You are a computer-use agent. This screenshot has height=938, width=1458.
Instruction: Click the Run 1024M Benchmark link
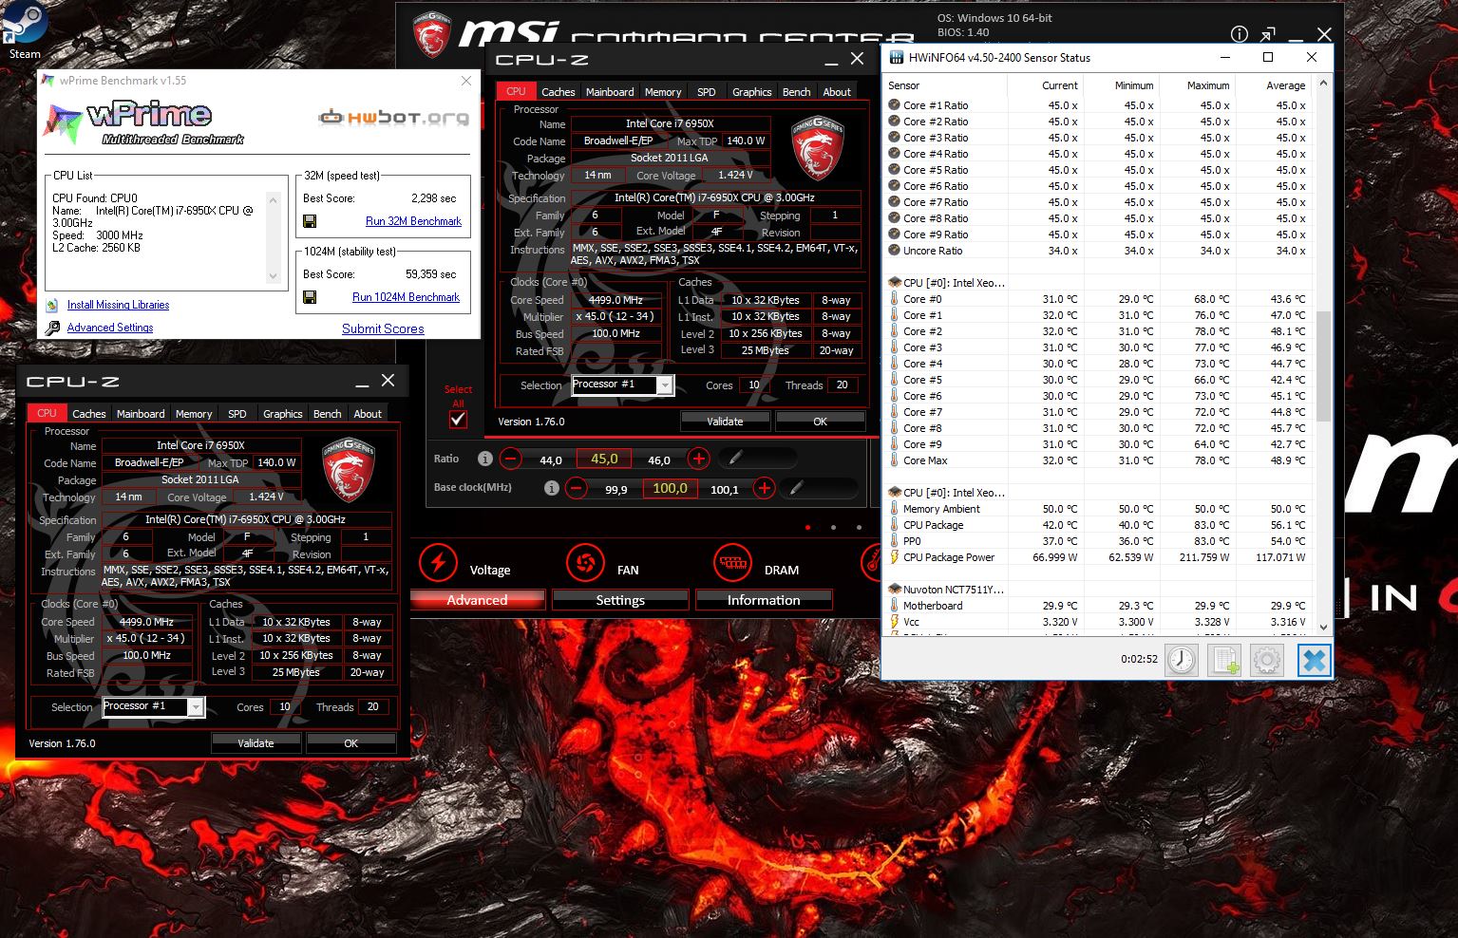tap(406, 297)
